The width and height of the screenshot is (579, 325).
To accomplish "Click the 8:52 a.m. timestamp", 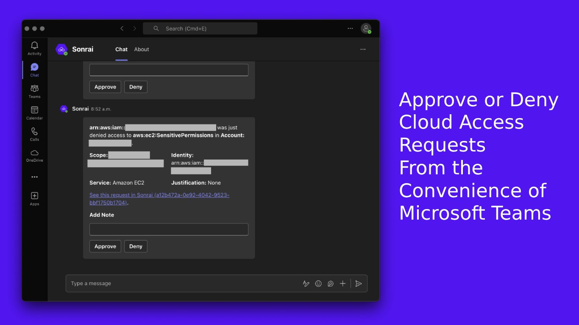I will tap(101, 109).
